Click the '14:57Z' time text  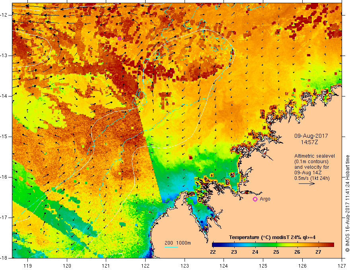click(309, 142)
